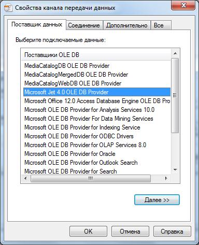Click the horizontal scrollbar left arrow
The image size is (199, 245).
25,178
